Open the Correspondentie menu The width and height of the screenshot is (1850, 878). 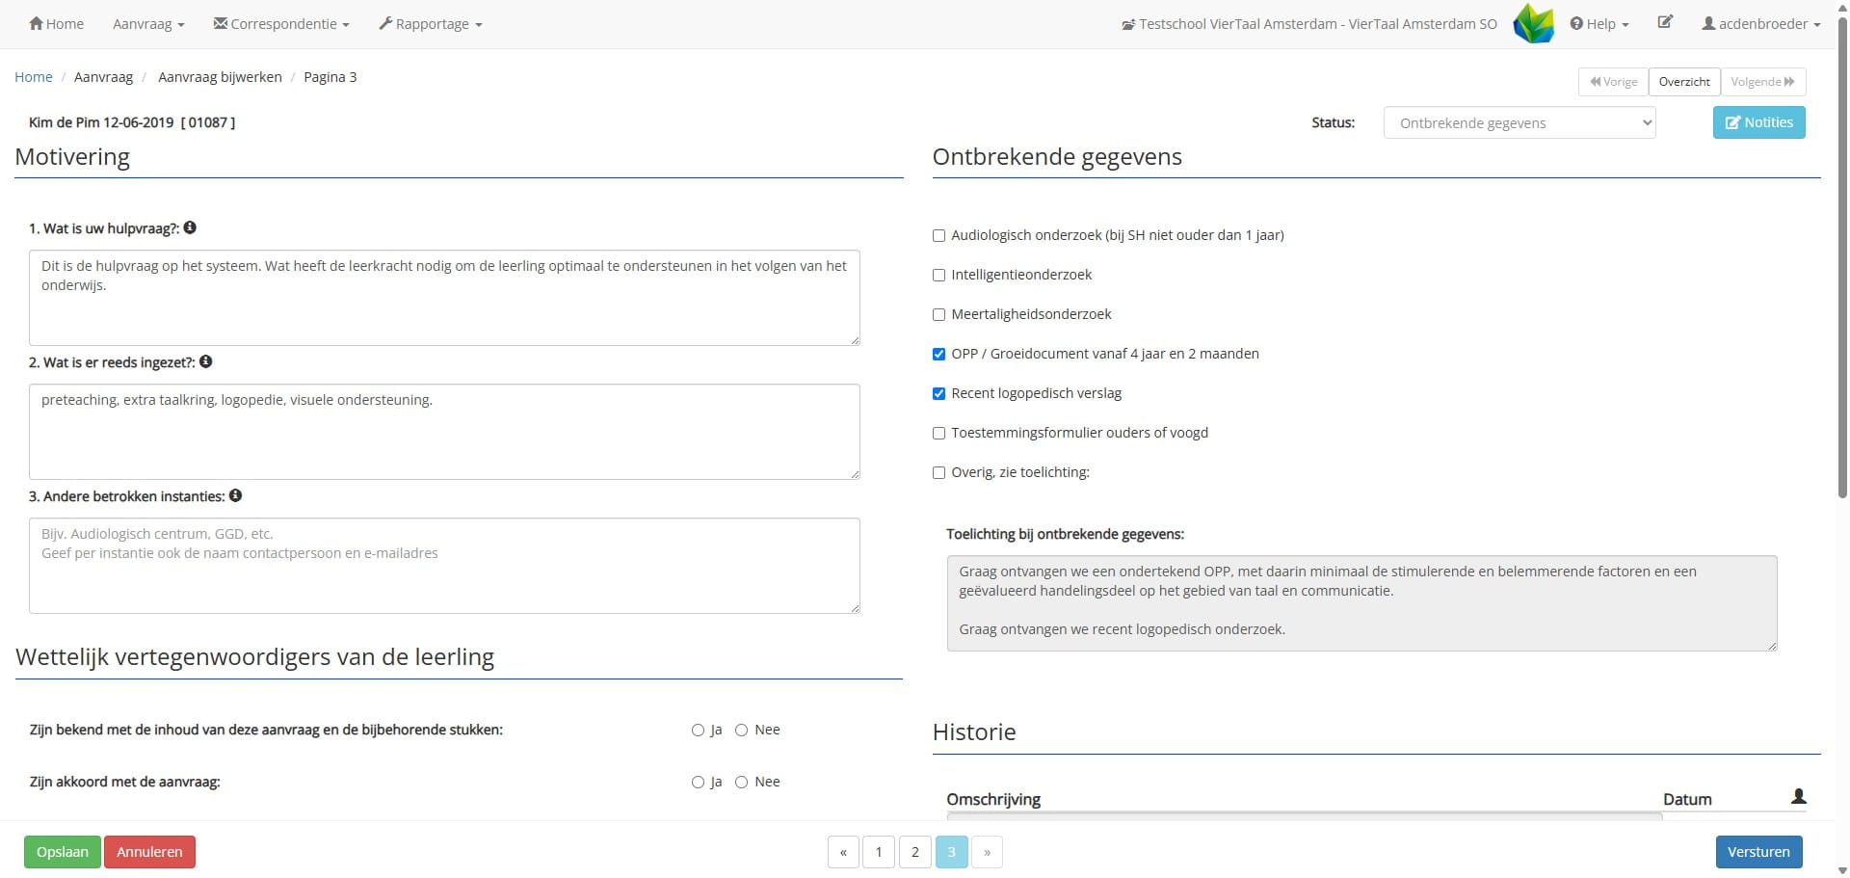click(x=281, y=24)
